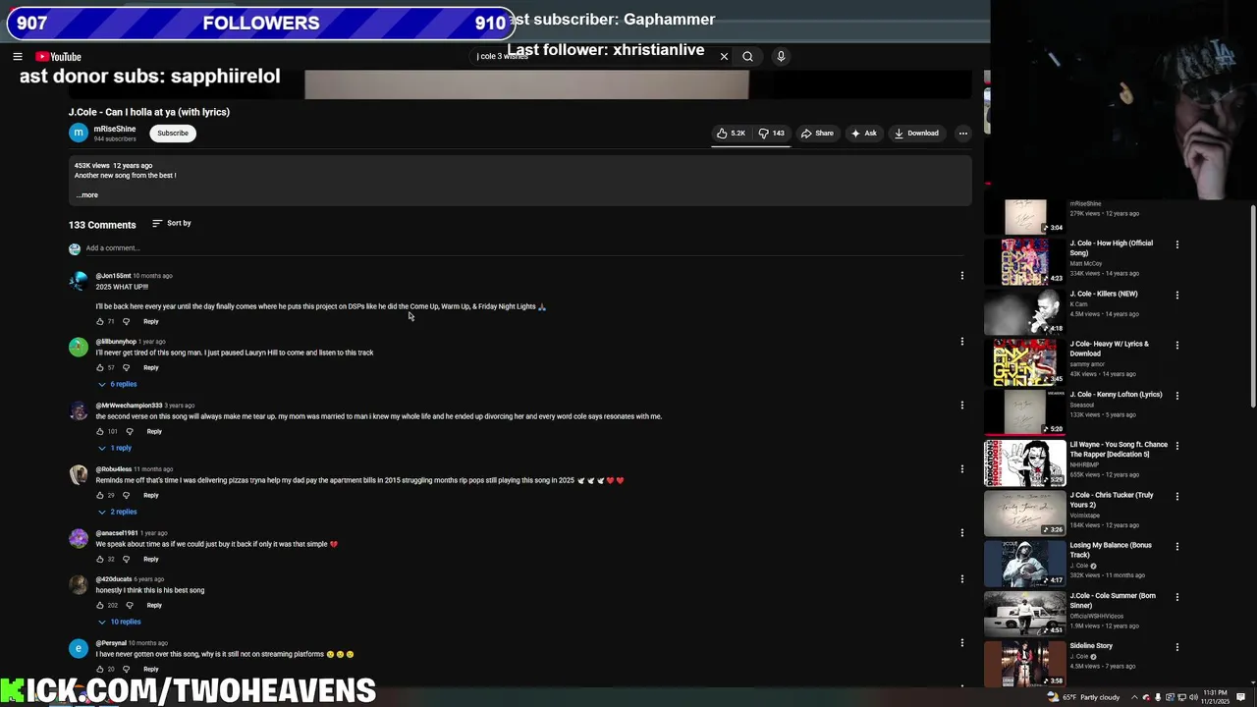
Task: Open action menu for @MrWwechampion333 comment
Action: point(962,406)
